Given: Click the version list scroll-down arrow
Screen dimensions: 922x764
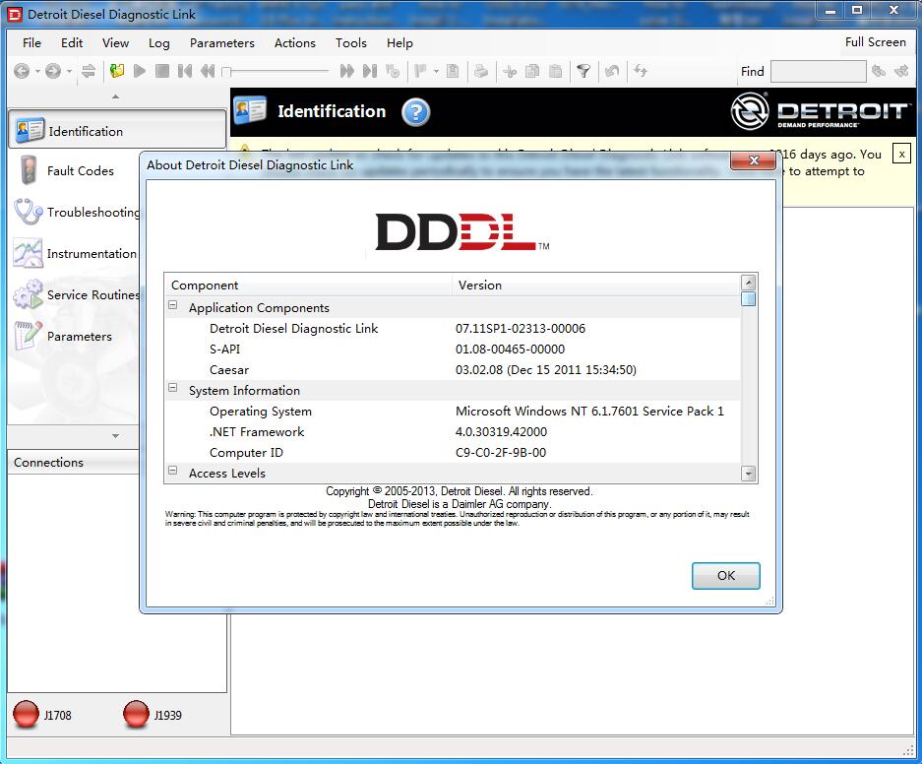Looking at the screenshot, I should [749, 473].
